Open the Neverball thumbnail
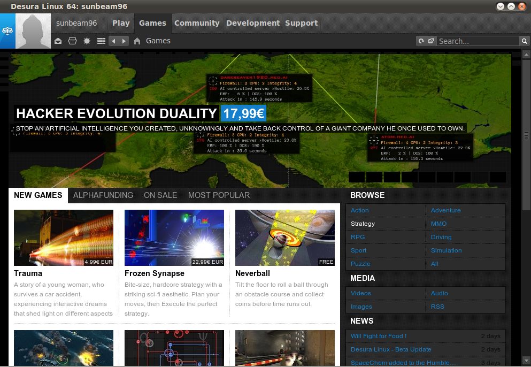Viewport: 531px width, 367px height. 285,238
